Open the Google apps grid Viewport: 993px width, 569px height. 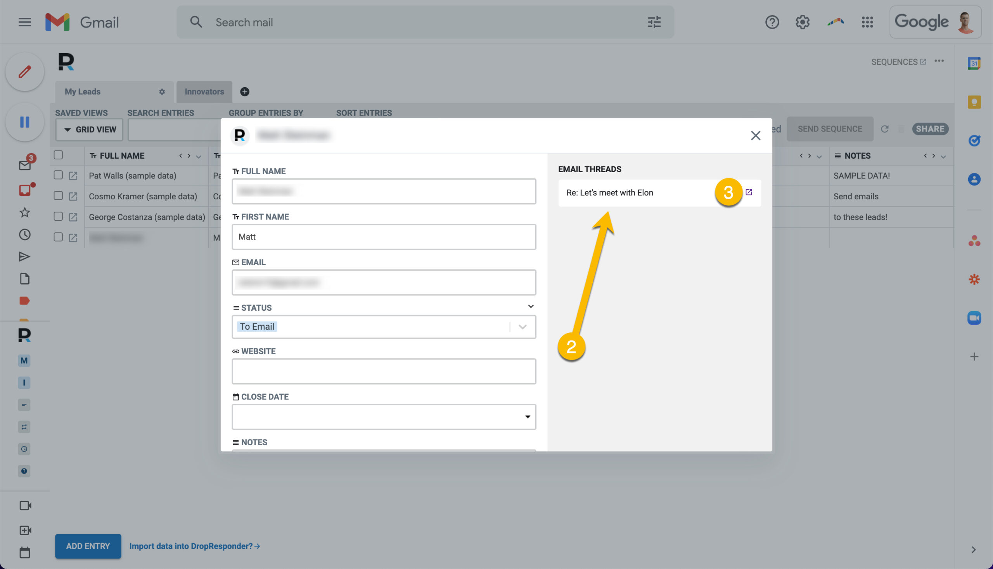tap(867, 22)
